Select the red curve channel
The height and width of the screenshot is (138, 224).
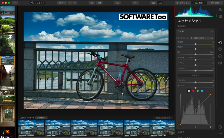[x=193, y=91]
